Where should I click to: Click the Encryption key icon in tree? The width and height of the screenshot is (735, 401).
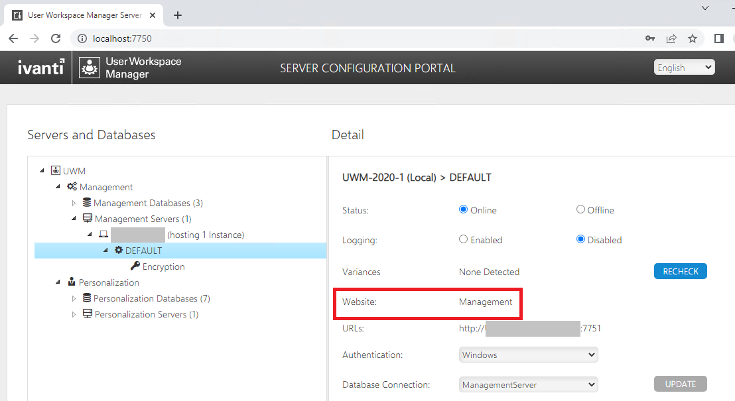135,266
